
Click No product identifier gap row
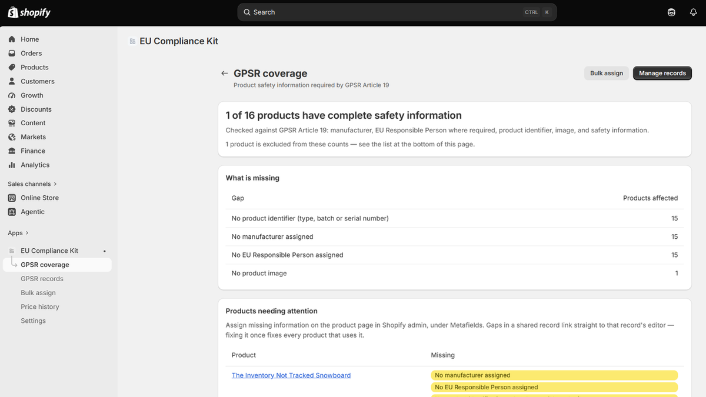coord(455,218)
